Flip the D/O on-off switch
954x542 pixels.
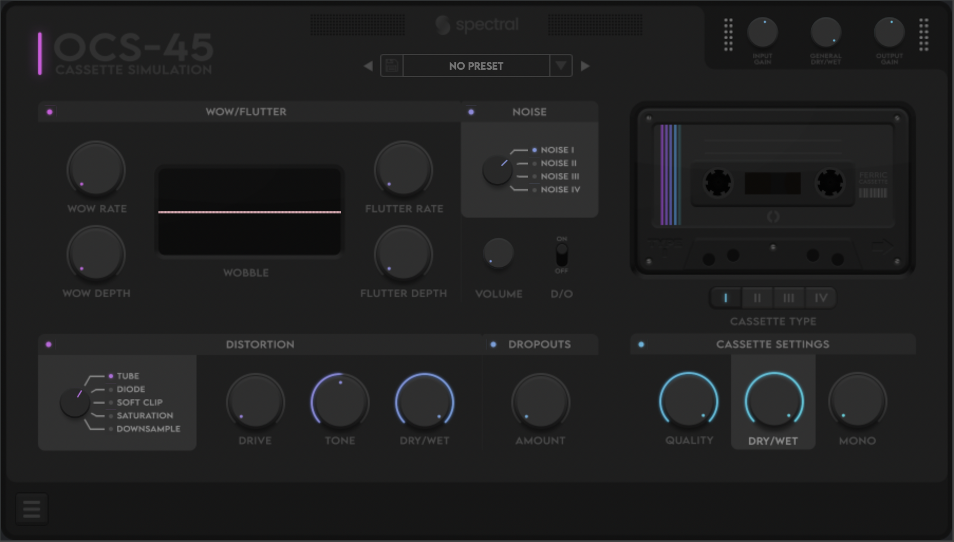[x=562, y=255]
